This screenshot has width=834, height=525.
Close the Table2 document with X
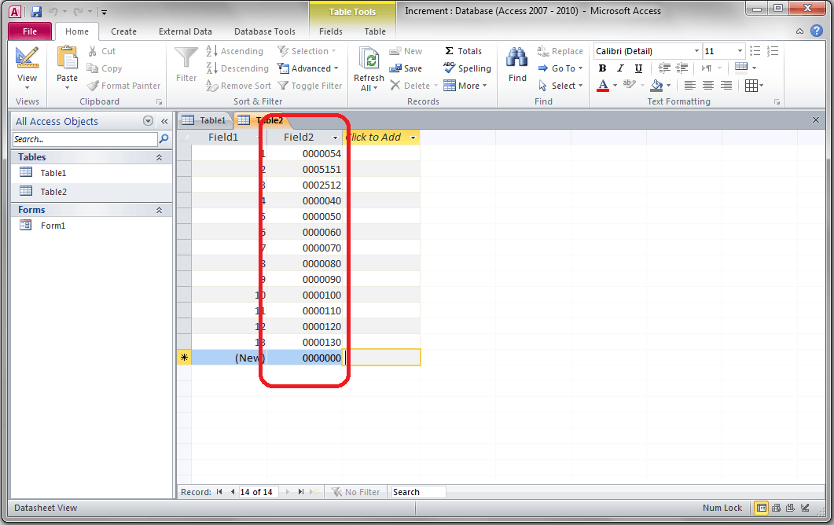point(816,120)
